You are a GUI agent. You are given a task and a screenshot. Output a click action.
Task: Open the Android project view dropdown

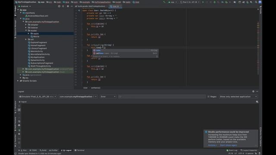pyautogui.click(x=25, y=6)
